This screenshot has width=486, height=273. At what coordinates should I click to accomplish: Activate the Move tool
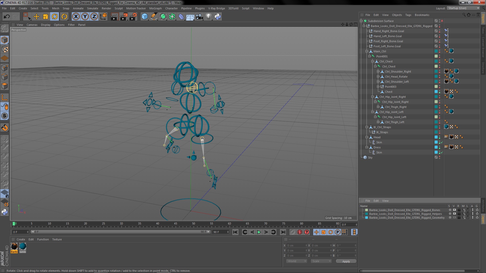point(36,17)
